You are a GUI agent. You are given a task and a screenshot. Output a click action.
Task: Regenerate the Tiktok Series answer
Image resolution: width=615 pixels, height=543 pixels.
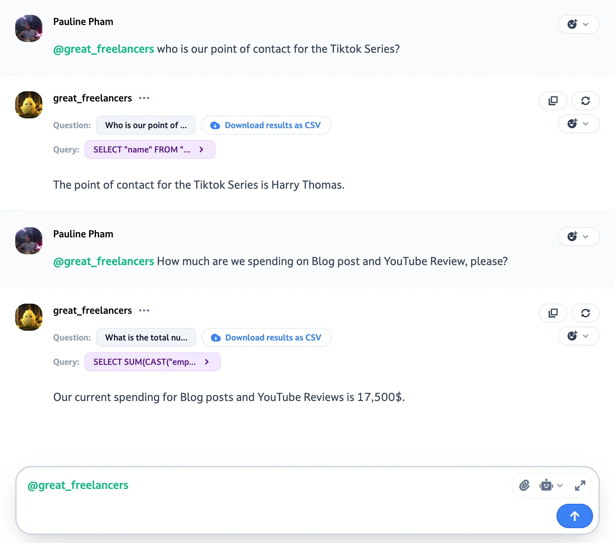[585, 101]
